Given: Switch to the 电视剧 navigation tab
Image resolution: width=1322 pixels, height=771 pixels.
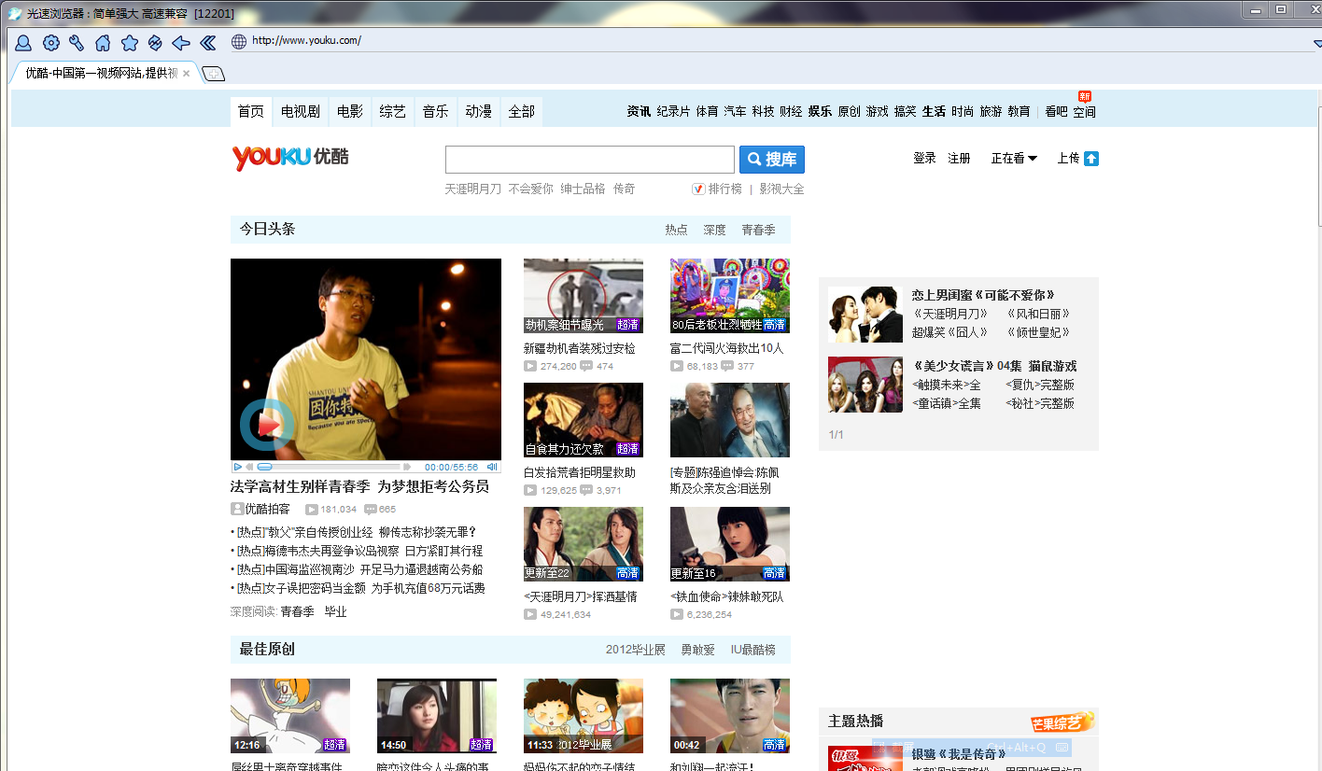Looking at the screenshot, I should pos(301,111).
